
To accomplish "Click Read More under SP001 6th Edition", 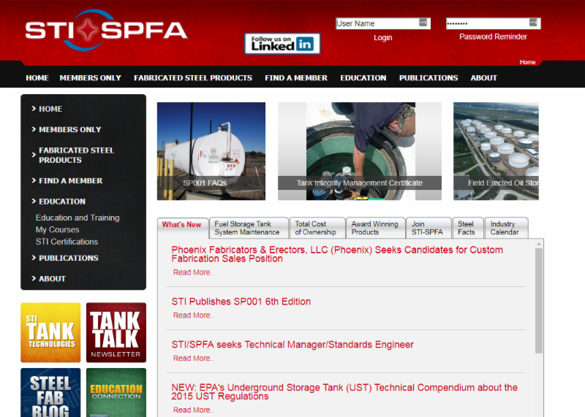I will pos(193,315).
